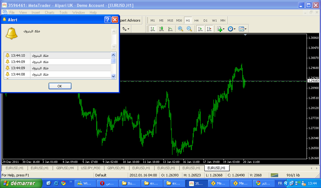Select the MN monthly timeframe
This screenshot has width=321, height=188.
(223, 20)
